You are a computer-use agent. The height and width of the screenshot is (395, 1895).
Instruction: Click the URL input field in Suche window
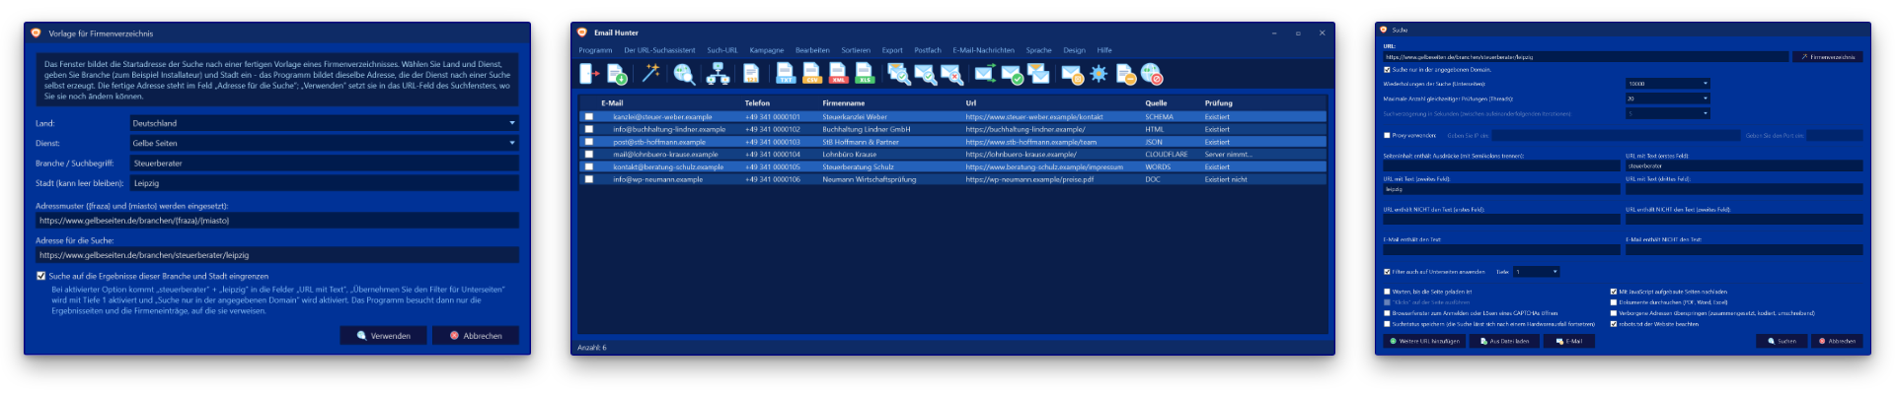click(x=1586, y=57)
